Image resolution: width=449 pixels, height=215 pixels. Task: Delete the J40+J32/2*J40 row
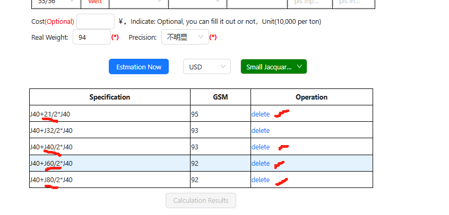pos(260,130)
